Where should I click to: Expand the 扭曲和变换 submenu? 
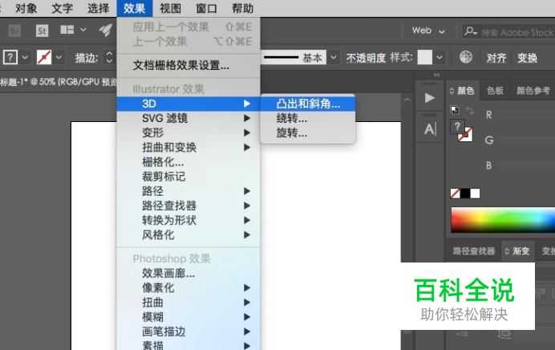click(188, 148)
